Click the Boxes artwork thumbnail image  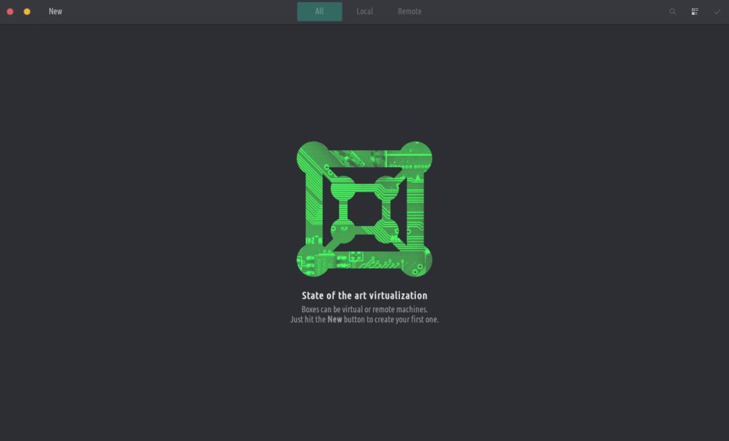click(x=364, y=208)
